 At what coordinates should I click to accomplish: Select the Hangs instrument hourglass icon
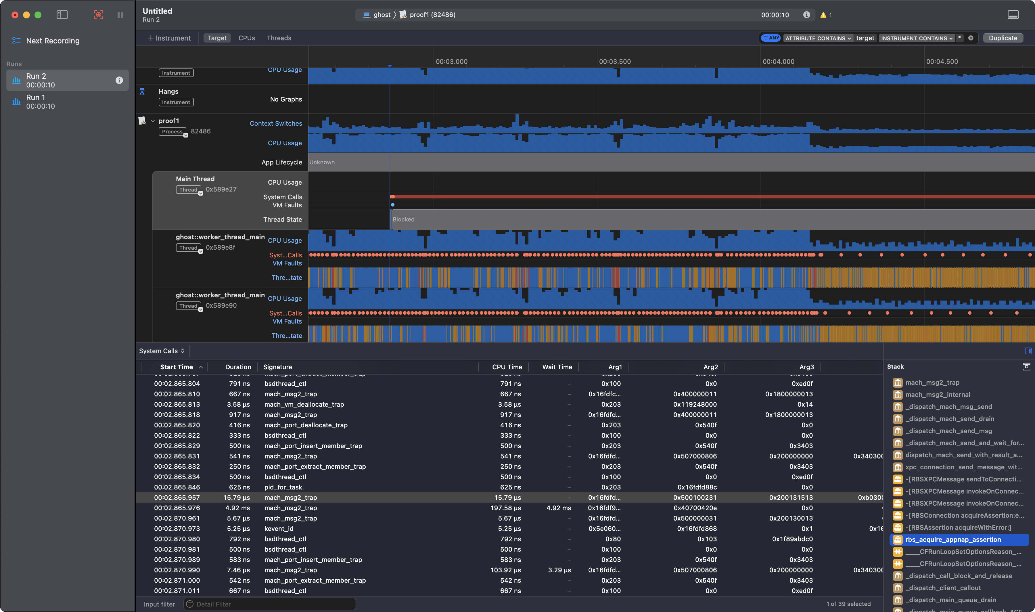pyautogui.click(x=142, y=91)
